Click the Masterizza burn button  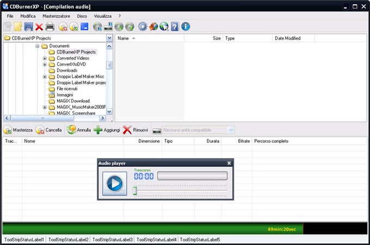click(18, 130)
